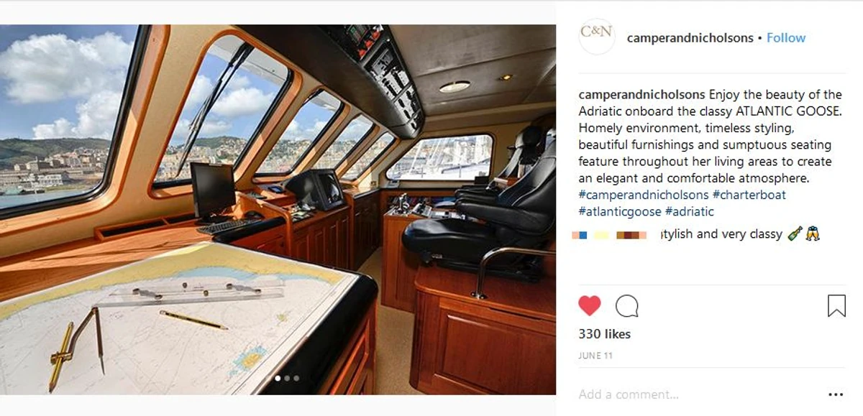The image size is (863, 416).
Task: Click the caption's camperandnicholsons username
Action: point(642,95)
